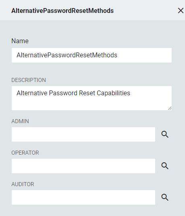Close the AlternativePasswordResetMethods panel

coord(181,10)
